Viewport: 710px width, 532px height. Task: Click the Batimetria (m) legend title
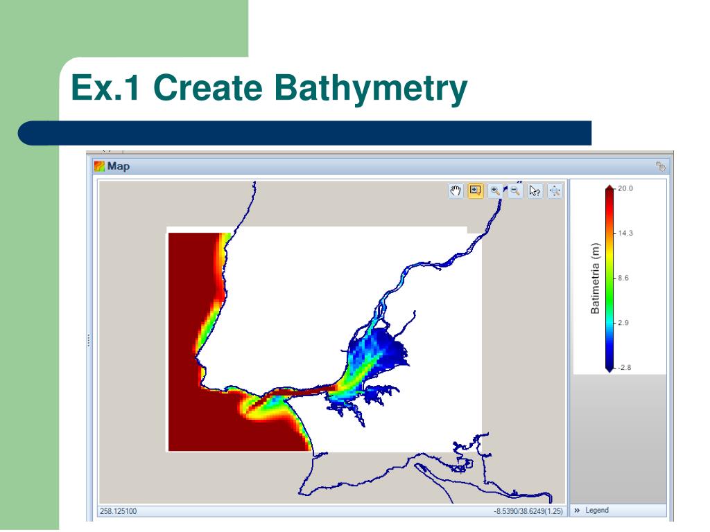coord(595,278)
